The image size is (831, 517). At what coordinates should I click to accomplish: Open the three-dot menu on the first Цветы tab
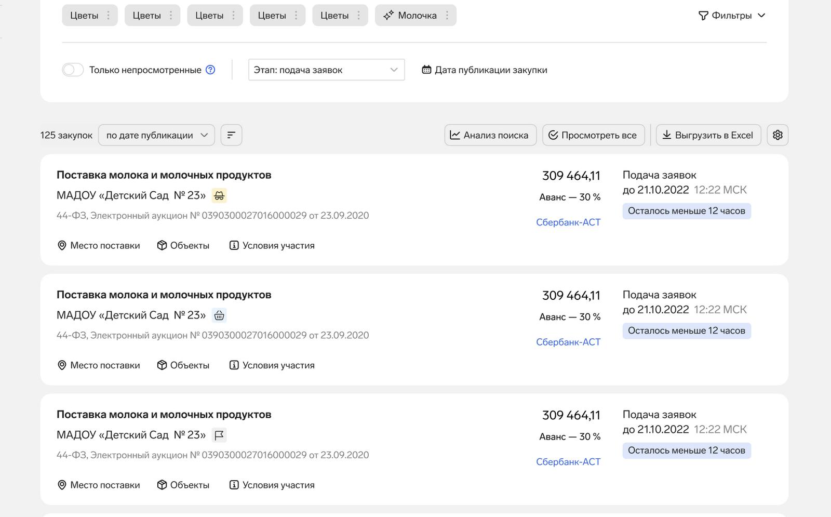(x=108, y=16)
